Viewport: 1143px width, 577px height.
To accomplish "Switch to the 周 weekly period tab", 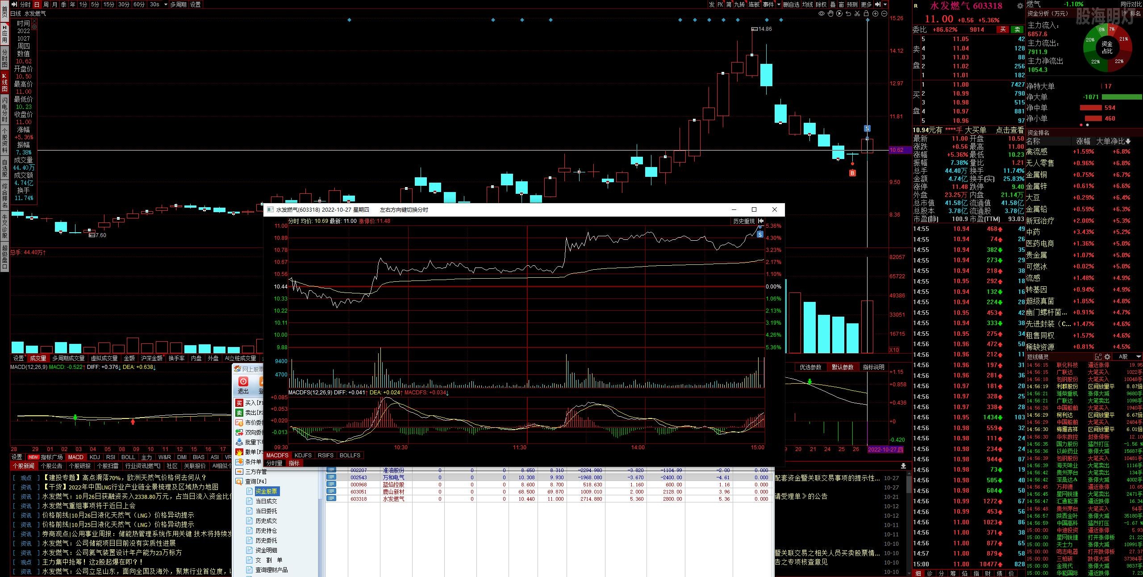I will click(x=46, y=4).
